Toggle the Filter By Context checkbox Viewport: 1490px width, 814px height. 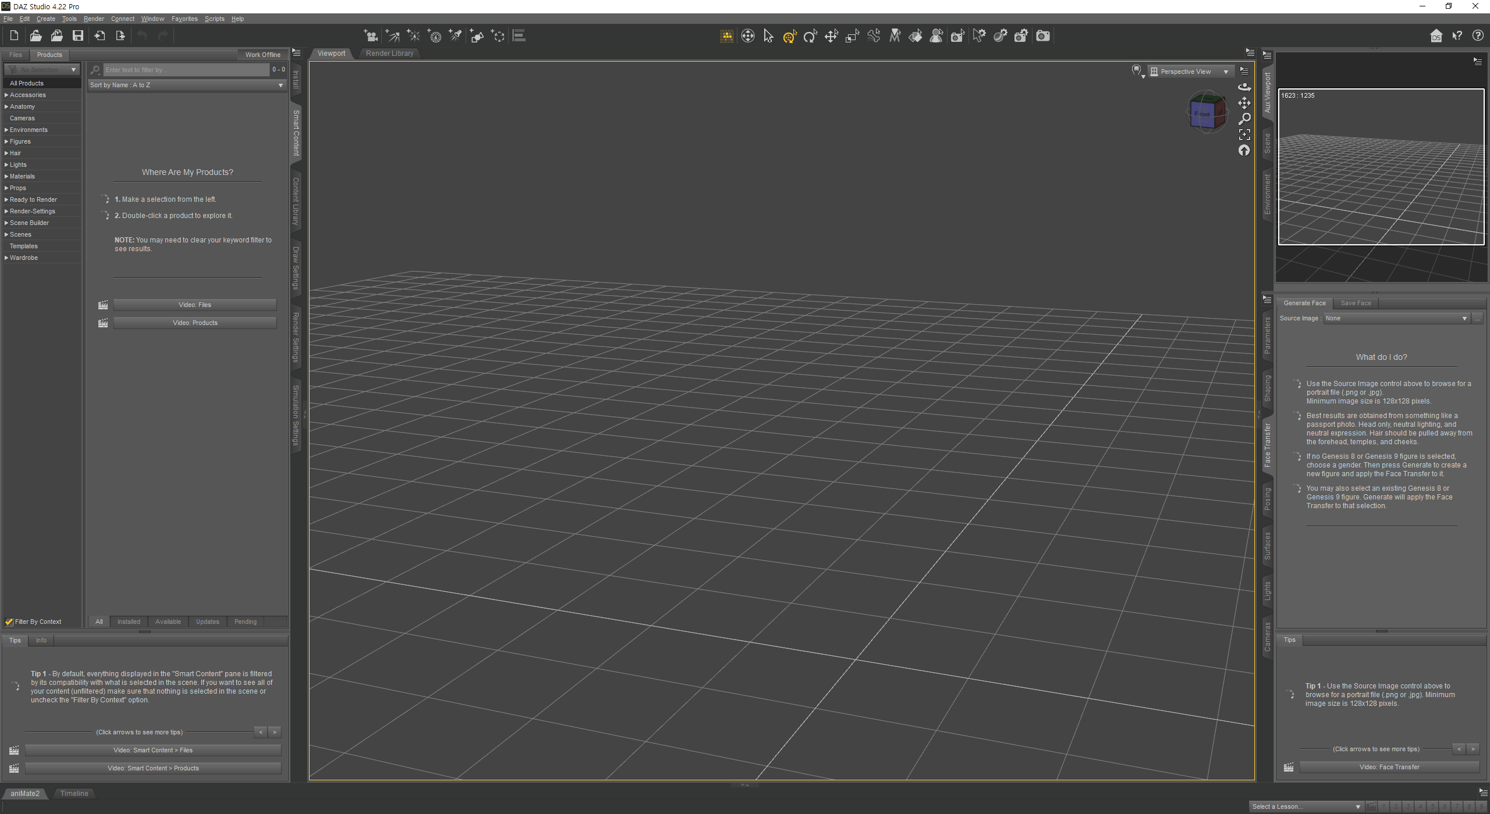pos(9,622)
